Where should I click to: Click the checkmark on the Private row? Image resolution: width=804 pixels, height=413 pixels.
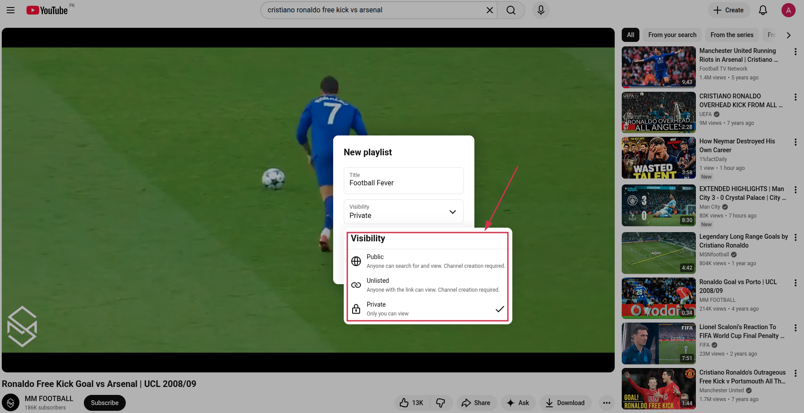pos(500,309)
